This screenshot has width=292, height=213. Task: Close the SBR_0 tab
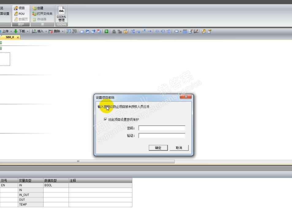coord(18,37)
